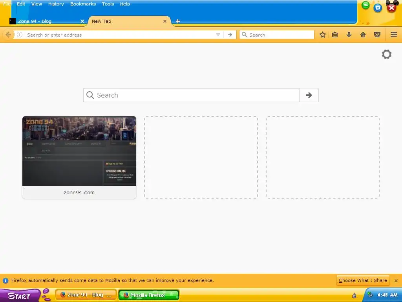Image resolution: width=402 pixels, height=302 pixels.
Task: Dismiss the data sharing notification bar
Action: (x=396, y=281)
